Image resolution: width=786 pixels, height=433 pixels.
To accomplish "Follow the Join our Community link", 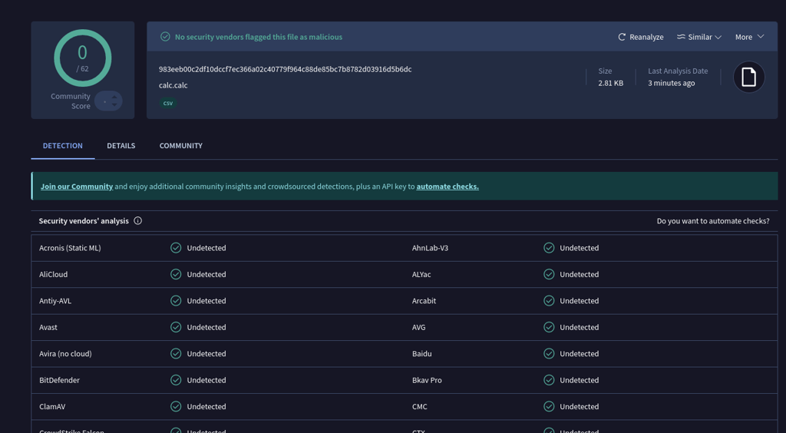I will click(77, 187).
